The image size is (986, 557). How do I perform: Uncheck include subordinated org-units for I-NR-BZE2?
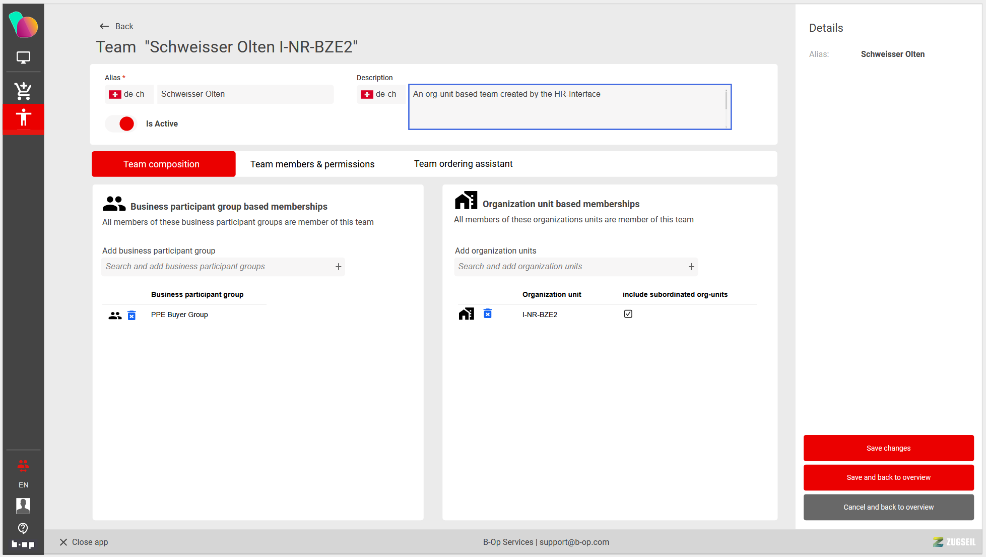pyautogui.click(x=628, y=314)
